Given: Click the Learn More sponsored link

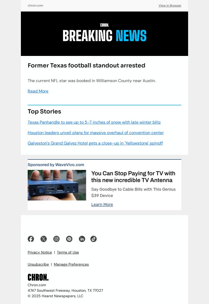Looking at the screenshot, I should [x=102, y=205].
